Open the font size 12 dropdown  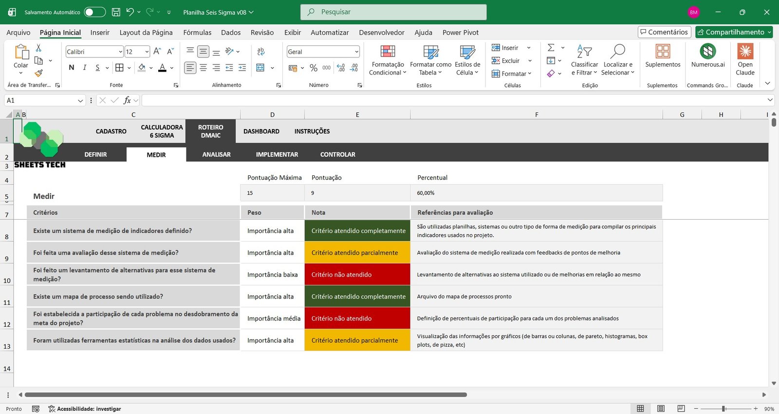pyautogui.click(x=147, y=52)
